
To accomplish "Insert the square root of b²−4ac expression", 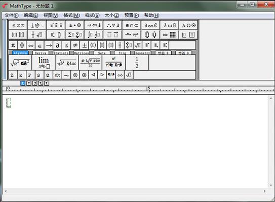I will tap(67, 63).
